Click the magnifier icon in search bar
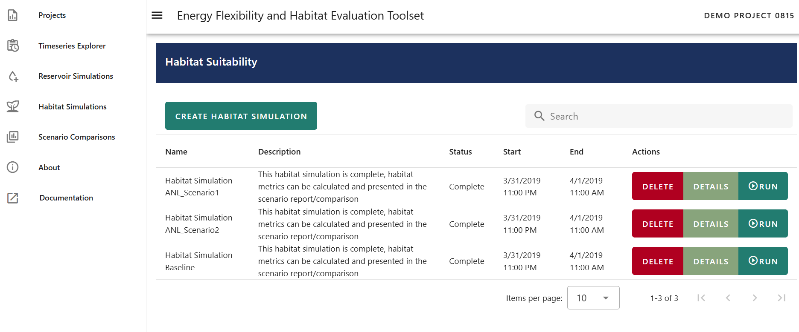 (x=539, y=116)
